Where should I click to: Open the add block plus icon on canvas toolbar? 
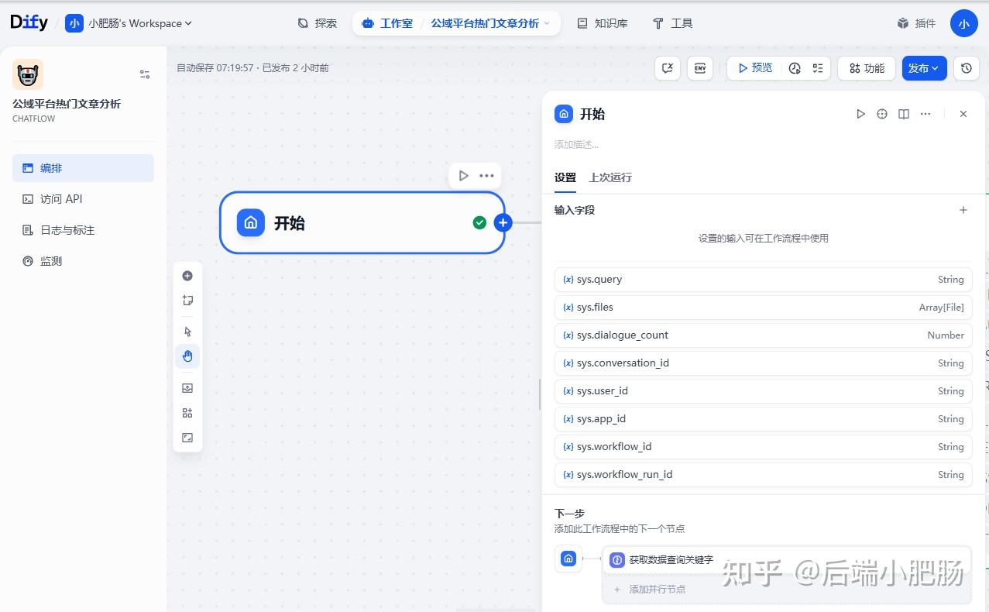tap(187, 275)
